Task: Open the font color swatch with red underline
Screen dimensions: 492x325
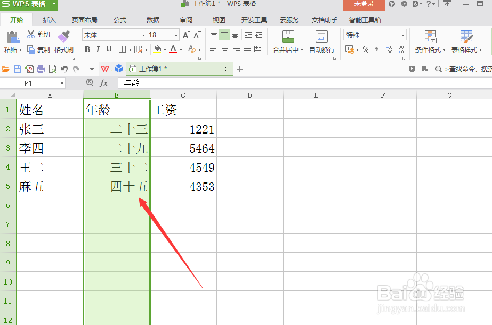Action: (174, 49)
